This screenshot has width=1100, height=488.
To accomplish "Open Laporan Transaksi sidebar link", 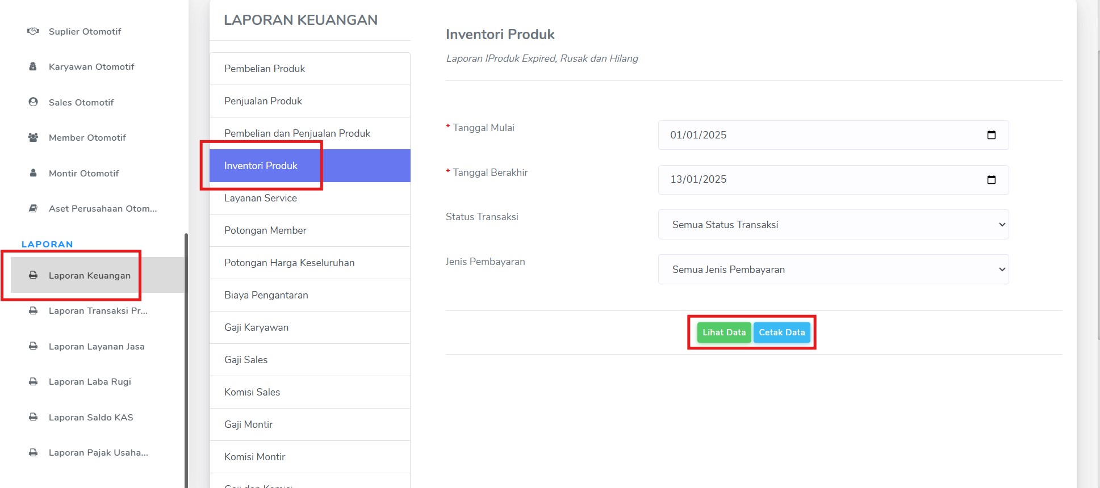I will pos(98,311).
